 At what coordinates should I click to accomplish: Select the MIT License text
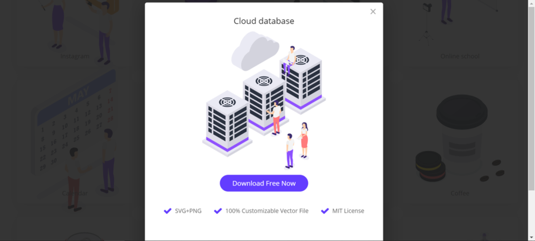[x=348, y=211]
